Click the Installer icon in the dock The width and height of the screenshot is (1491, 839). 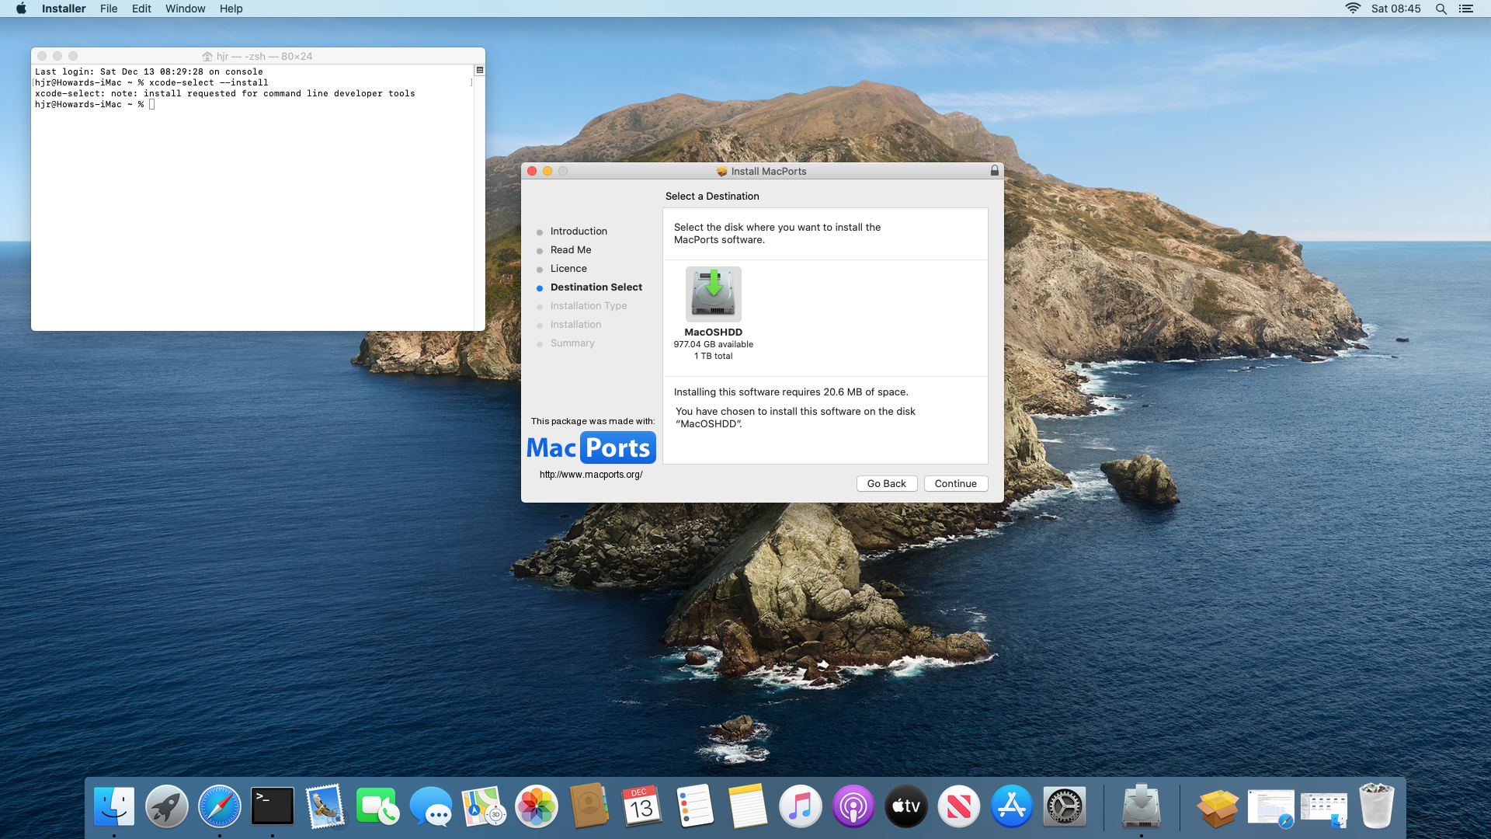point(1141,806)
